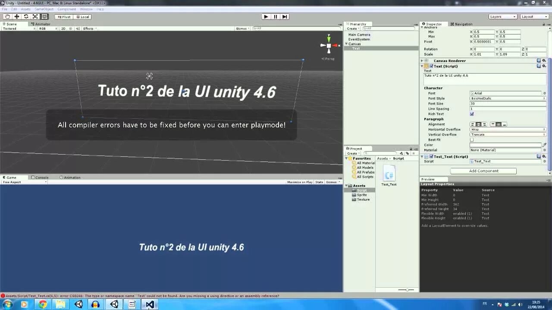Toggle Text (Script) component enabled checkbox
The image size is (552, 310).
431,66
